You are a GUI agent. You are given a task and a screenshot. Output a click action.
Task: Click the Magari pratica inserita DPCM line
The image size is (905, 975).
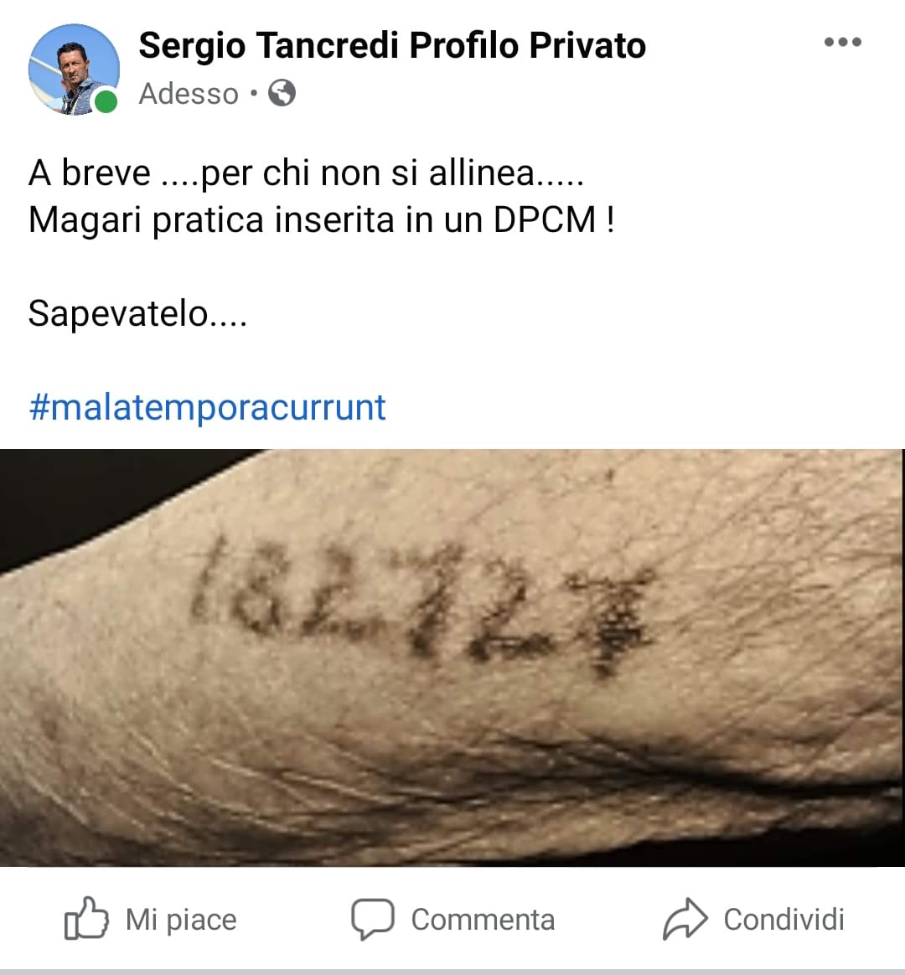coord(322,219)
